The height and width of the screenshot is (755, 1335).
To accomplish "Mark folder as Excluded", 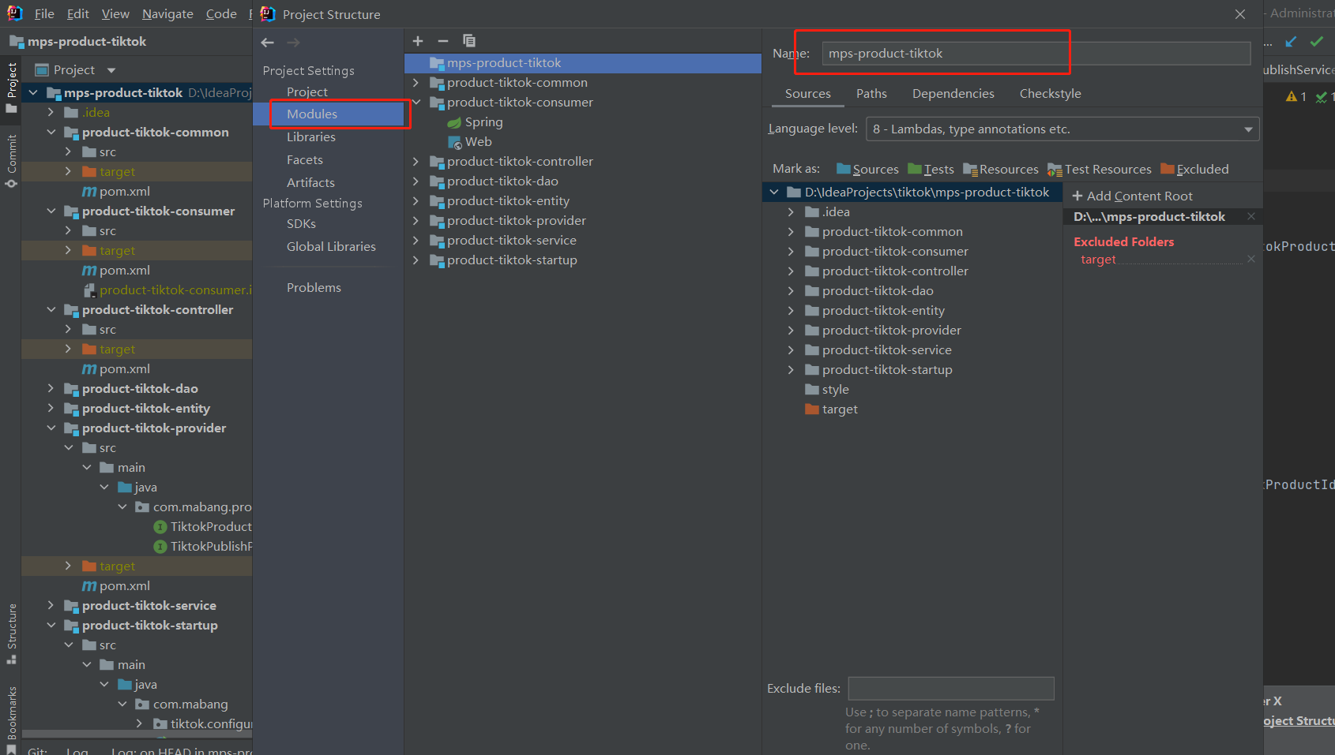I will (x=1194, y=169).
